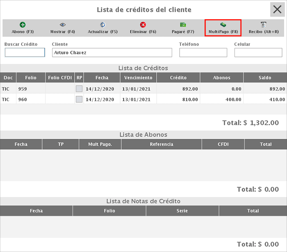The height and width of the screenshot is (252, 287).
Task: Click the Folio CFDI column header
Action: 60,78
